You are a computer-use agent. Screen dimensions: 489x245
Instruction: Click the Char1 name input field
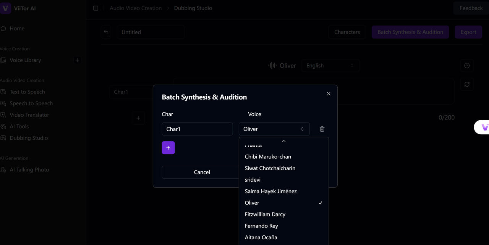197,129
